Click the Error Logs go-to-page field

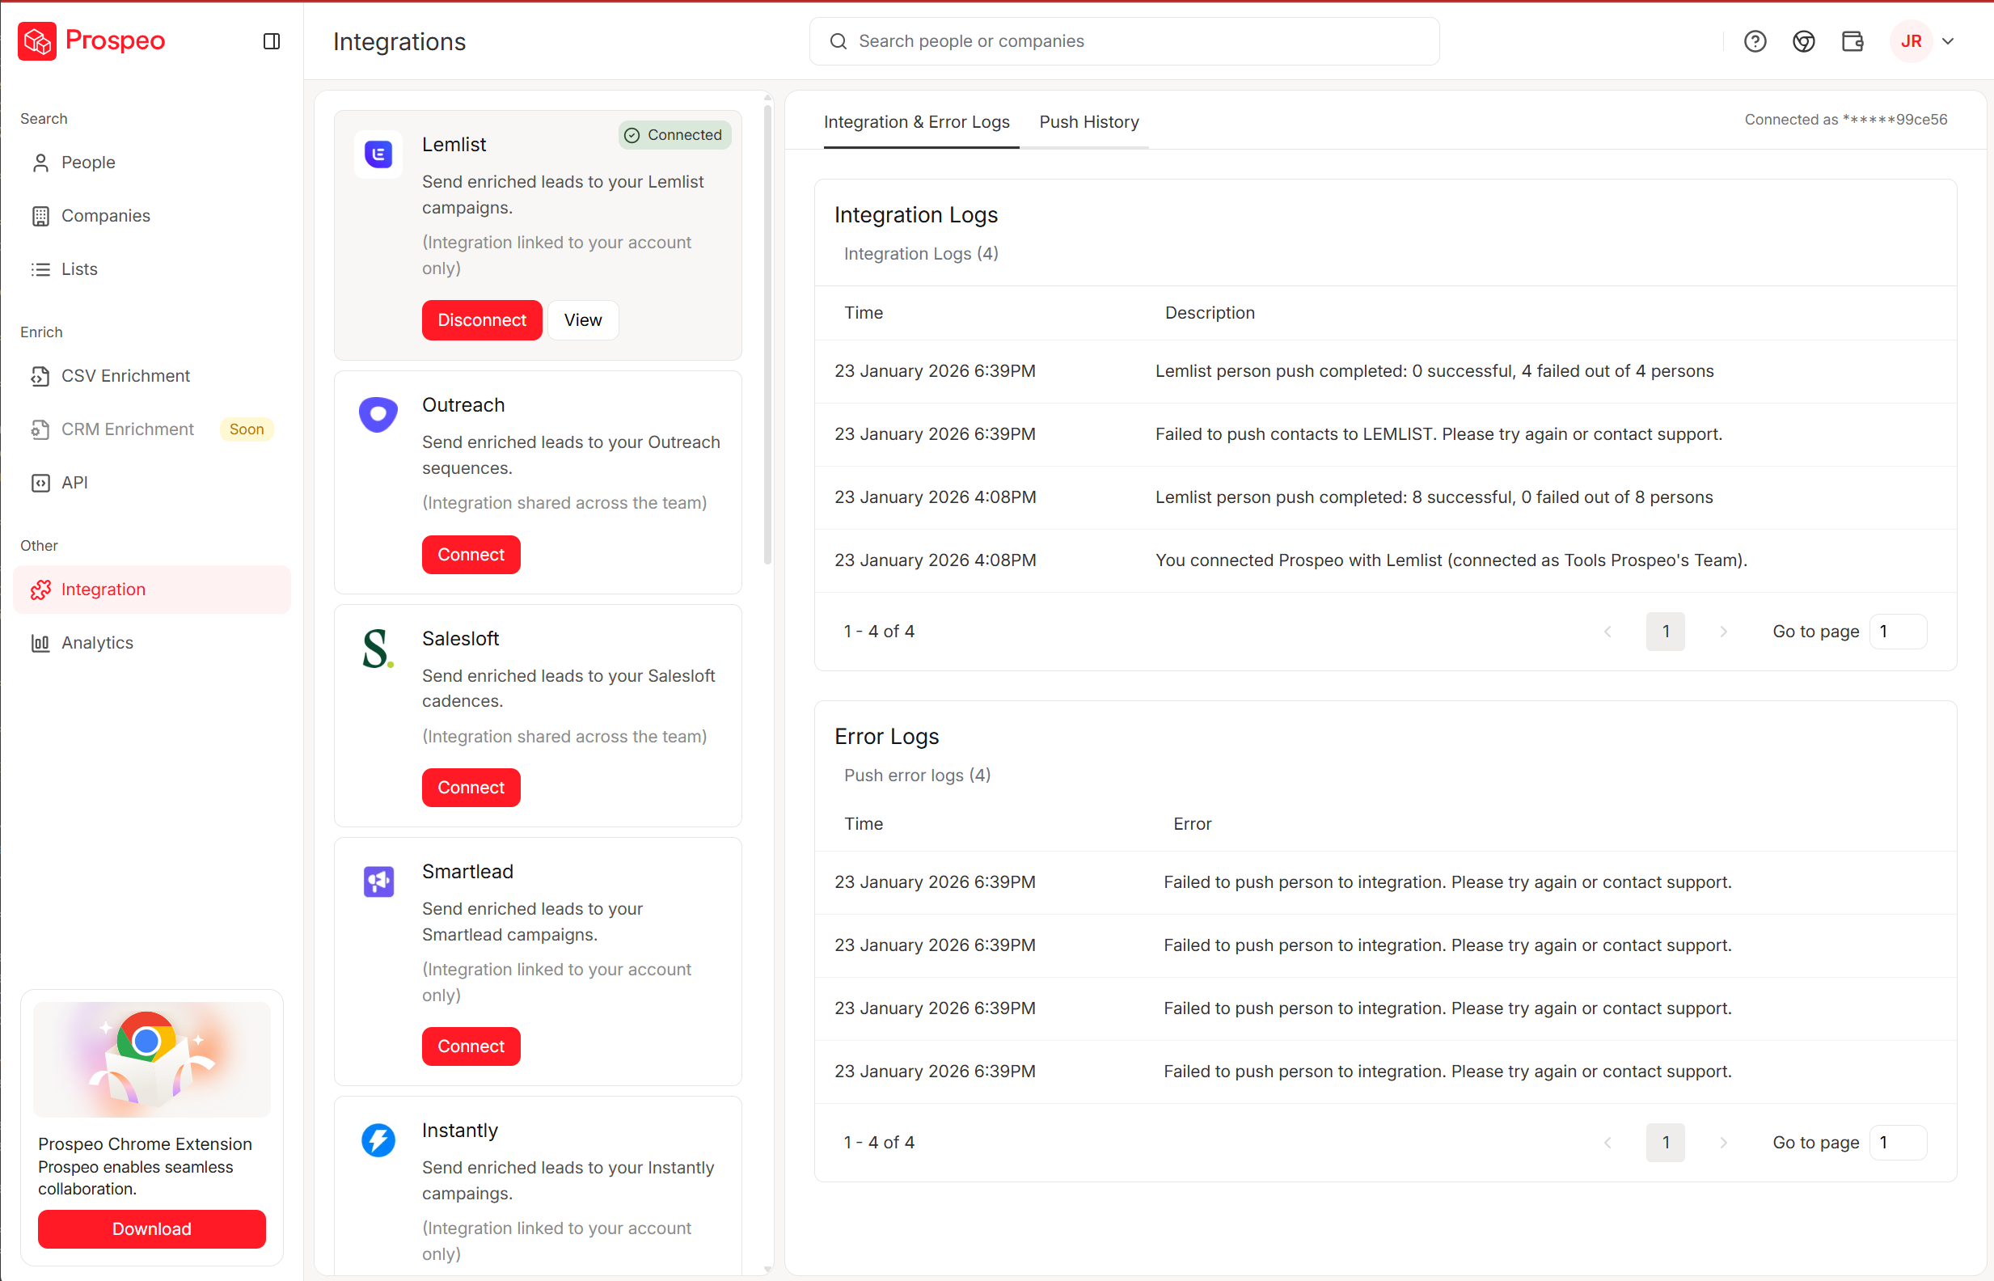pos(1898,1143)
